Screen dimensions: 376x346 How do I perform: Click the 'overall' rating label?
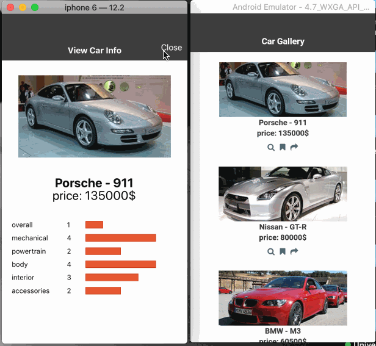coord(22,225)
